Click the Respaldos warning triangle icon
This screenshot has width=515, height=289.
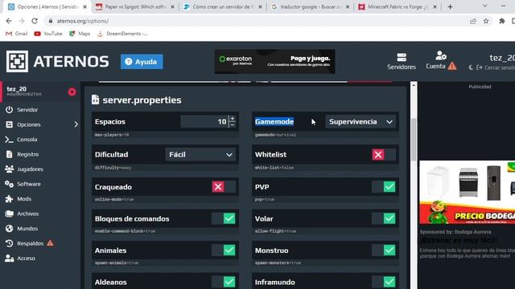click(50, 242)
